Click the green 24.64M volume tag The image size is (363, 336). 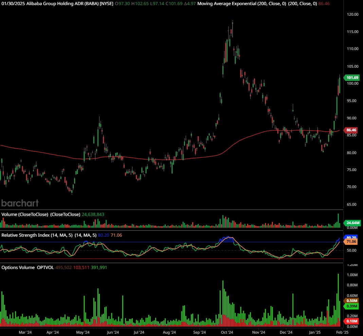pos(352,223)
